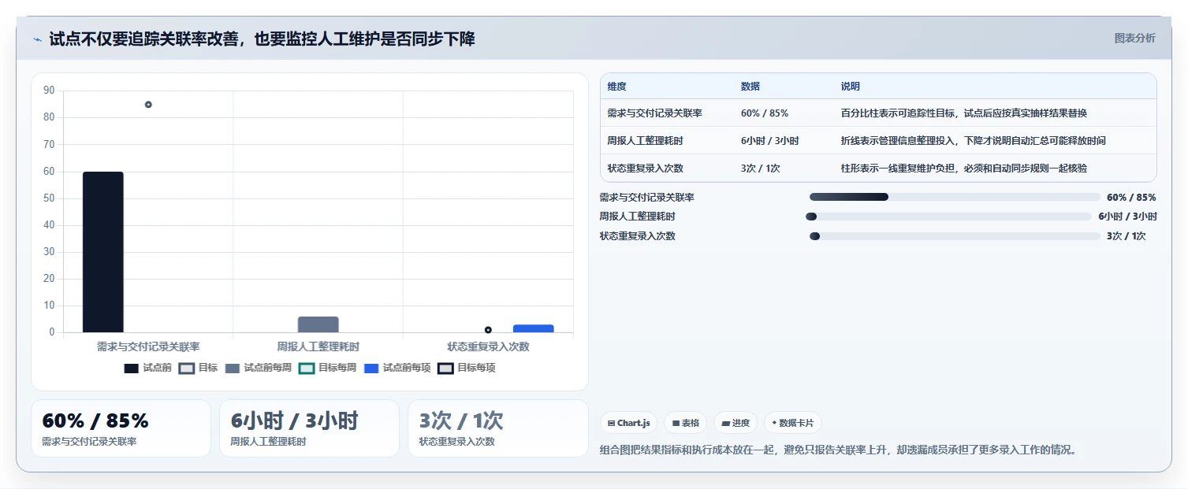Click the 进度 chip

tap(736, 423)
